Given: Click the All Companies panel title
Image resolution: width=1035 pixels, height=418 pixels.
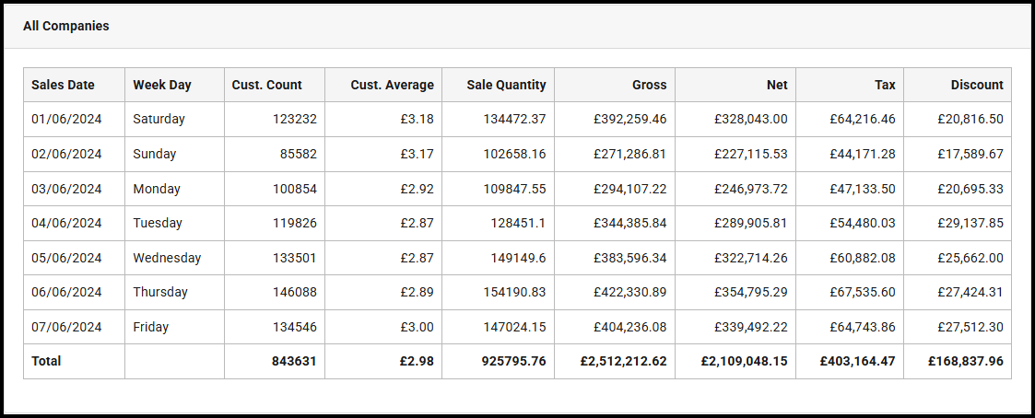Looking at the screenshot, I should pos(66,26).
